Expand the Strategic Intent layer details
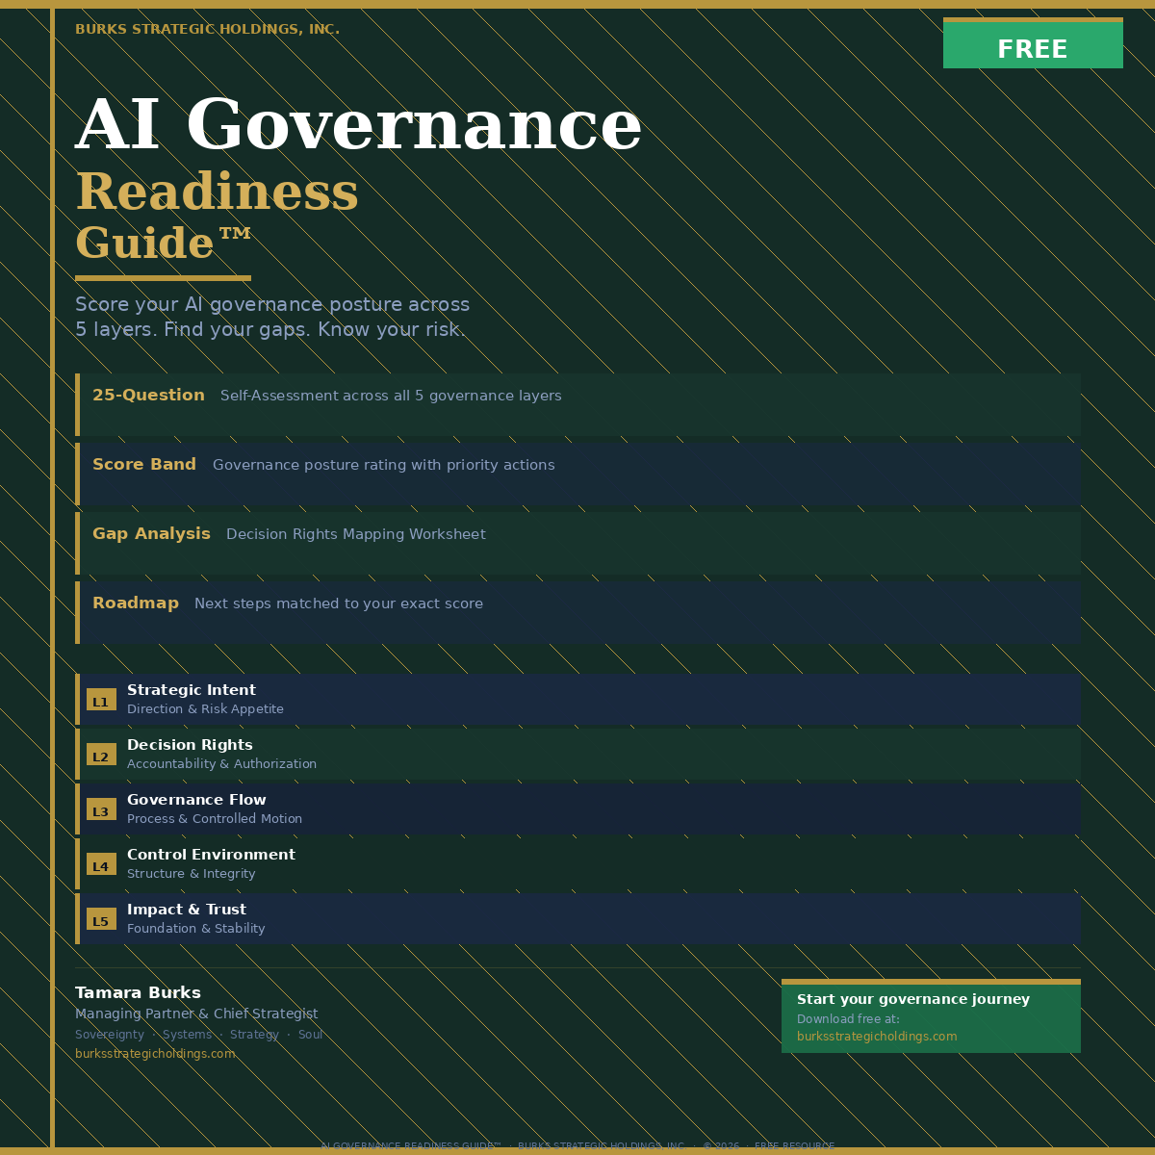This screenshot has width=1155, height=1155. click(577, 700)
